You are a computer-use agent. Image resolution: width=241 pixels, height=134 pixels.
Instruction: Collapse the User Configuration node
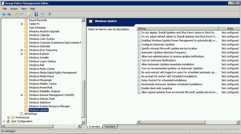pos(4,121)
